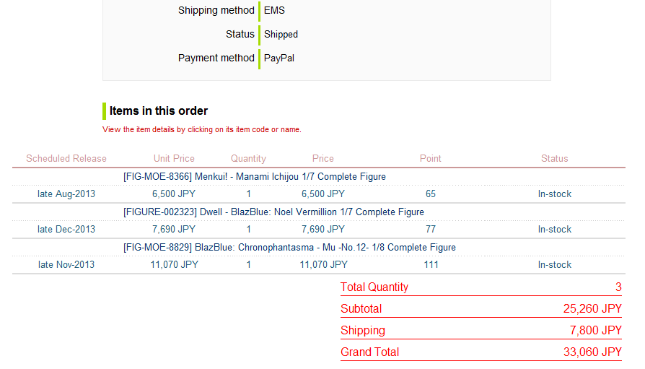Click the payment method value 'PayPal'
This screenshot has width=645, height=369.
coord(279,58)
